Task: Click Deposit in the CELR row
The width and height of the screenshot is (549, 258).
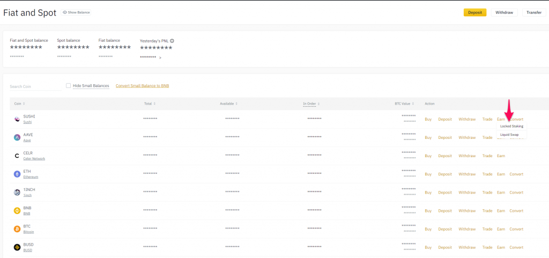Action: tap(445, 156)
